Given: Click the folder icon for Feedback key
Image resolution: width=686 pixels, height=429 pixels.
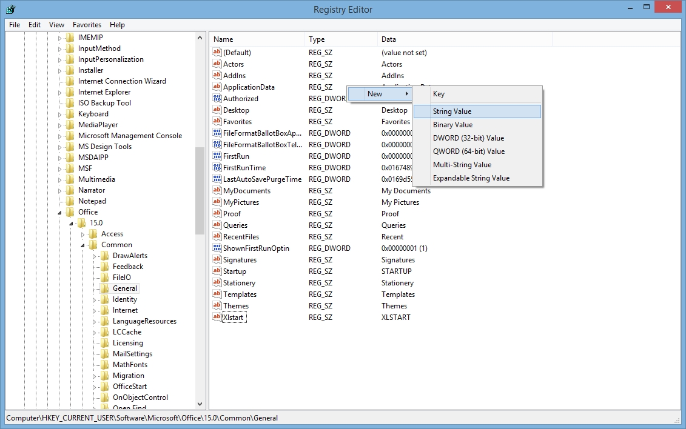Looking at the screenshot, I should coord(104,267).
